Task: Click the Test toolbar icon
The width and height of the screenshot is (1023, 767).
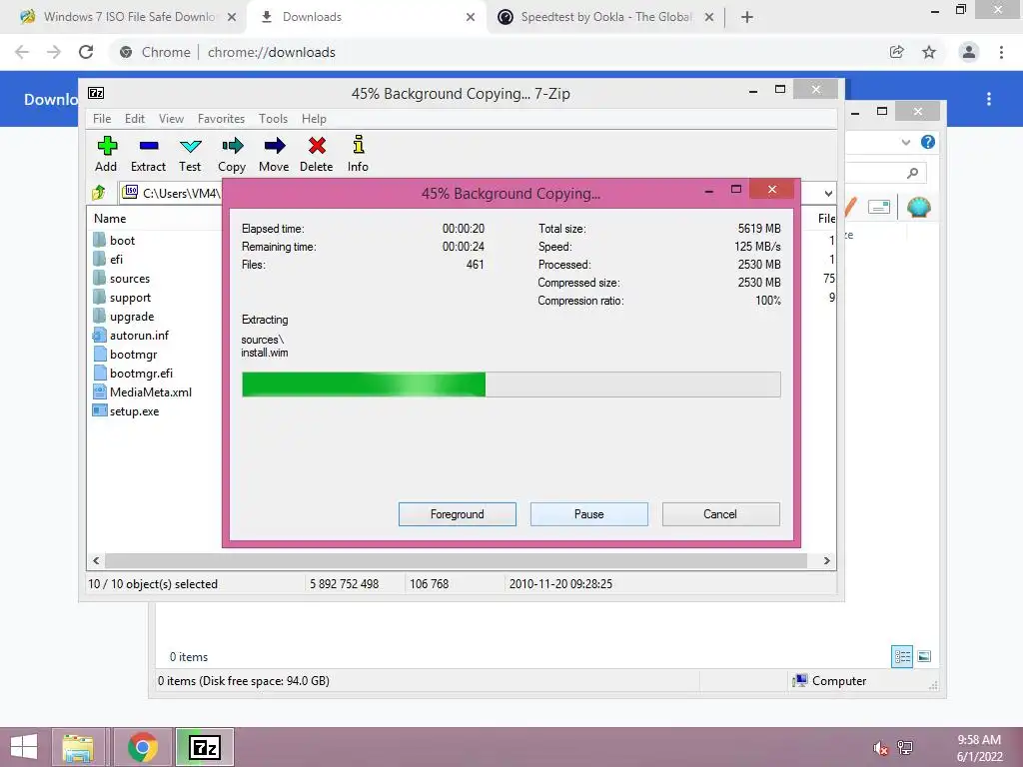Action: [x=190, y=154]
